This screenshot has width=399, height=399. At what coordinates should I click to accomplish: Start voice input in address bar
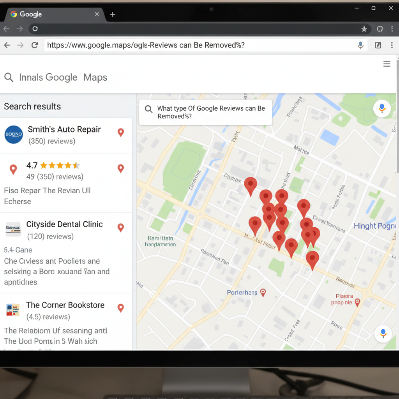coord(360,45)
